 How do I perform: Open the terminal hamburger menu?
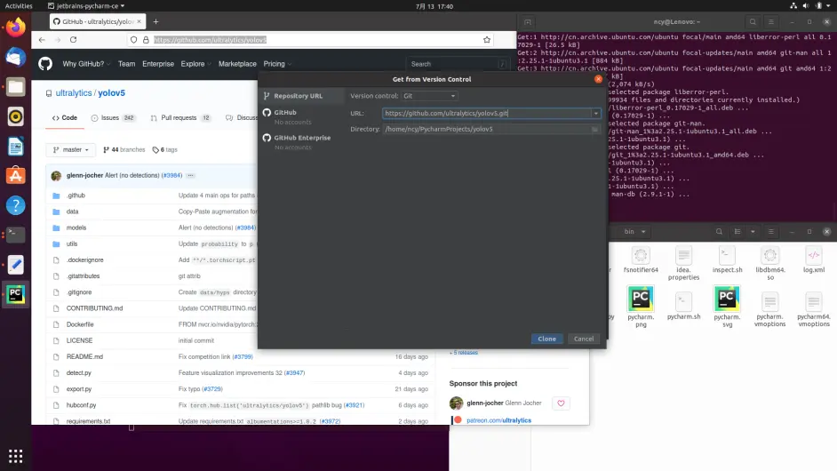[771, 22]
